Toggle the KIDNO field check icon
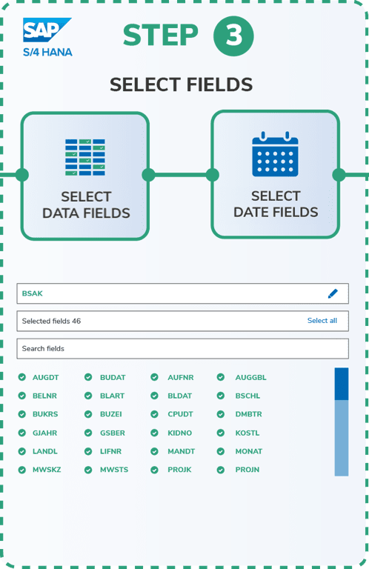The height and width of the screenshot is (569, 369). pyautogui.click(x=155, y=433)
